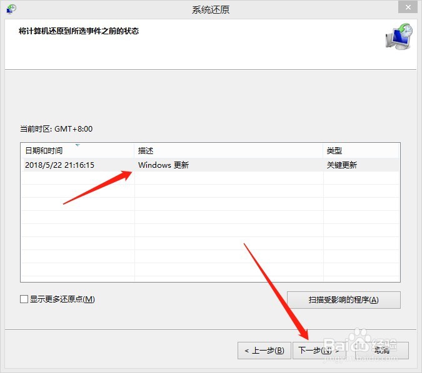Viewport: 422px width, 373px height.
Task: Click the 将计算机还原到所选事件之前的状态 heading
Action: [79, 31]
